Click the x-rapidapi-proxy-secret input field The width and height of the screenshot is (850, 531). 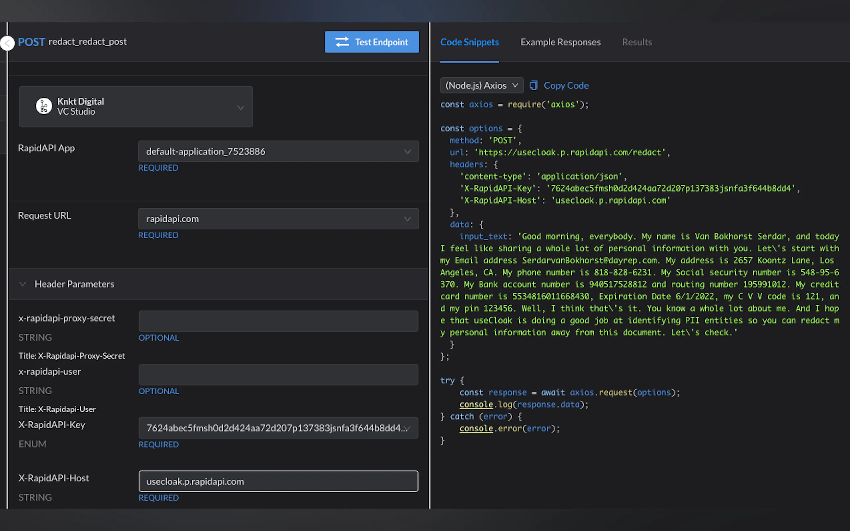278,321
